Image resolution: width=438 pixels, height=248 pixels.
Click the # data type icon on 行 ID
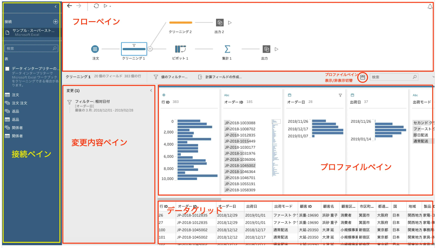[164, 95]
